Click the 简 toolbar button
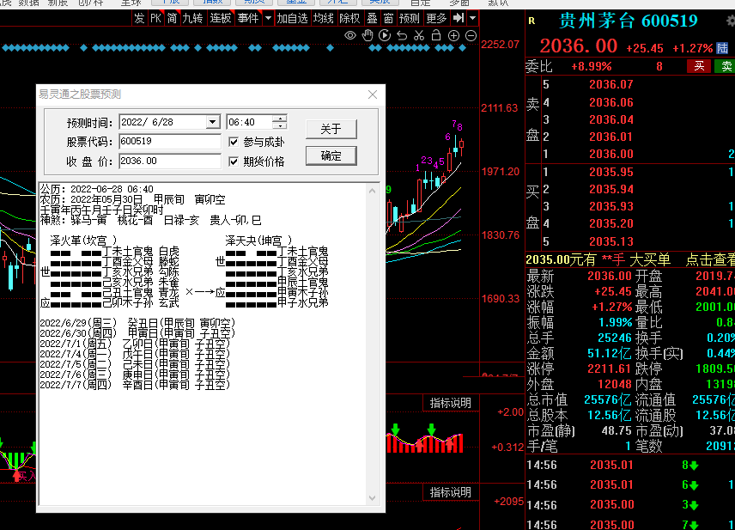The width and height of the screenshot is (735, 530). [x=172, y=18]
